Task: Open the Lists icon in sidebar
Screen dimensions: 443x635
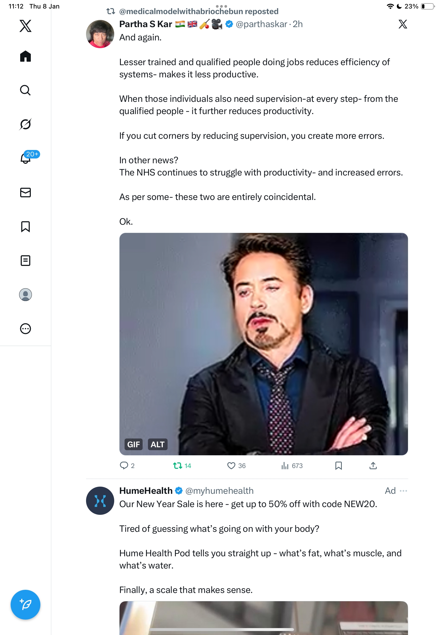Action: [25, 261]
